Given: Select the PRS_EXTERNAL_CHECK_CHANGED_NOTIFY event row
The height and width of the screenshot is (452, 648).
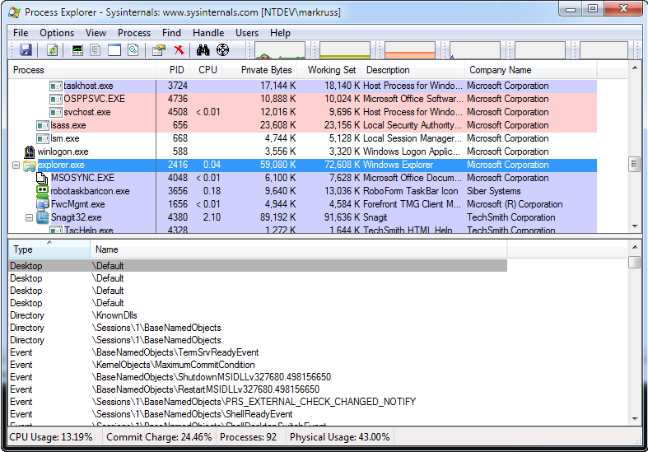Looking at the screenshot, I should [x=258, y=402].
